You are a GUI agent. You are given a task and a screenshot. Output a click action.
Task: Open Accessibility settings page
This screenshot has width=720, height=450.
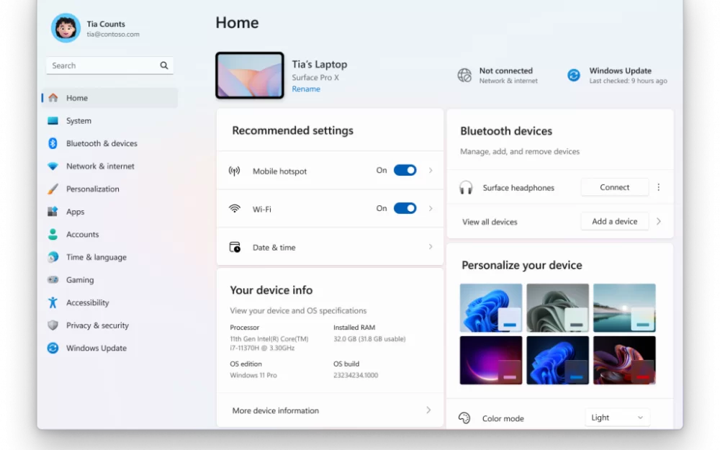[109, 302]
